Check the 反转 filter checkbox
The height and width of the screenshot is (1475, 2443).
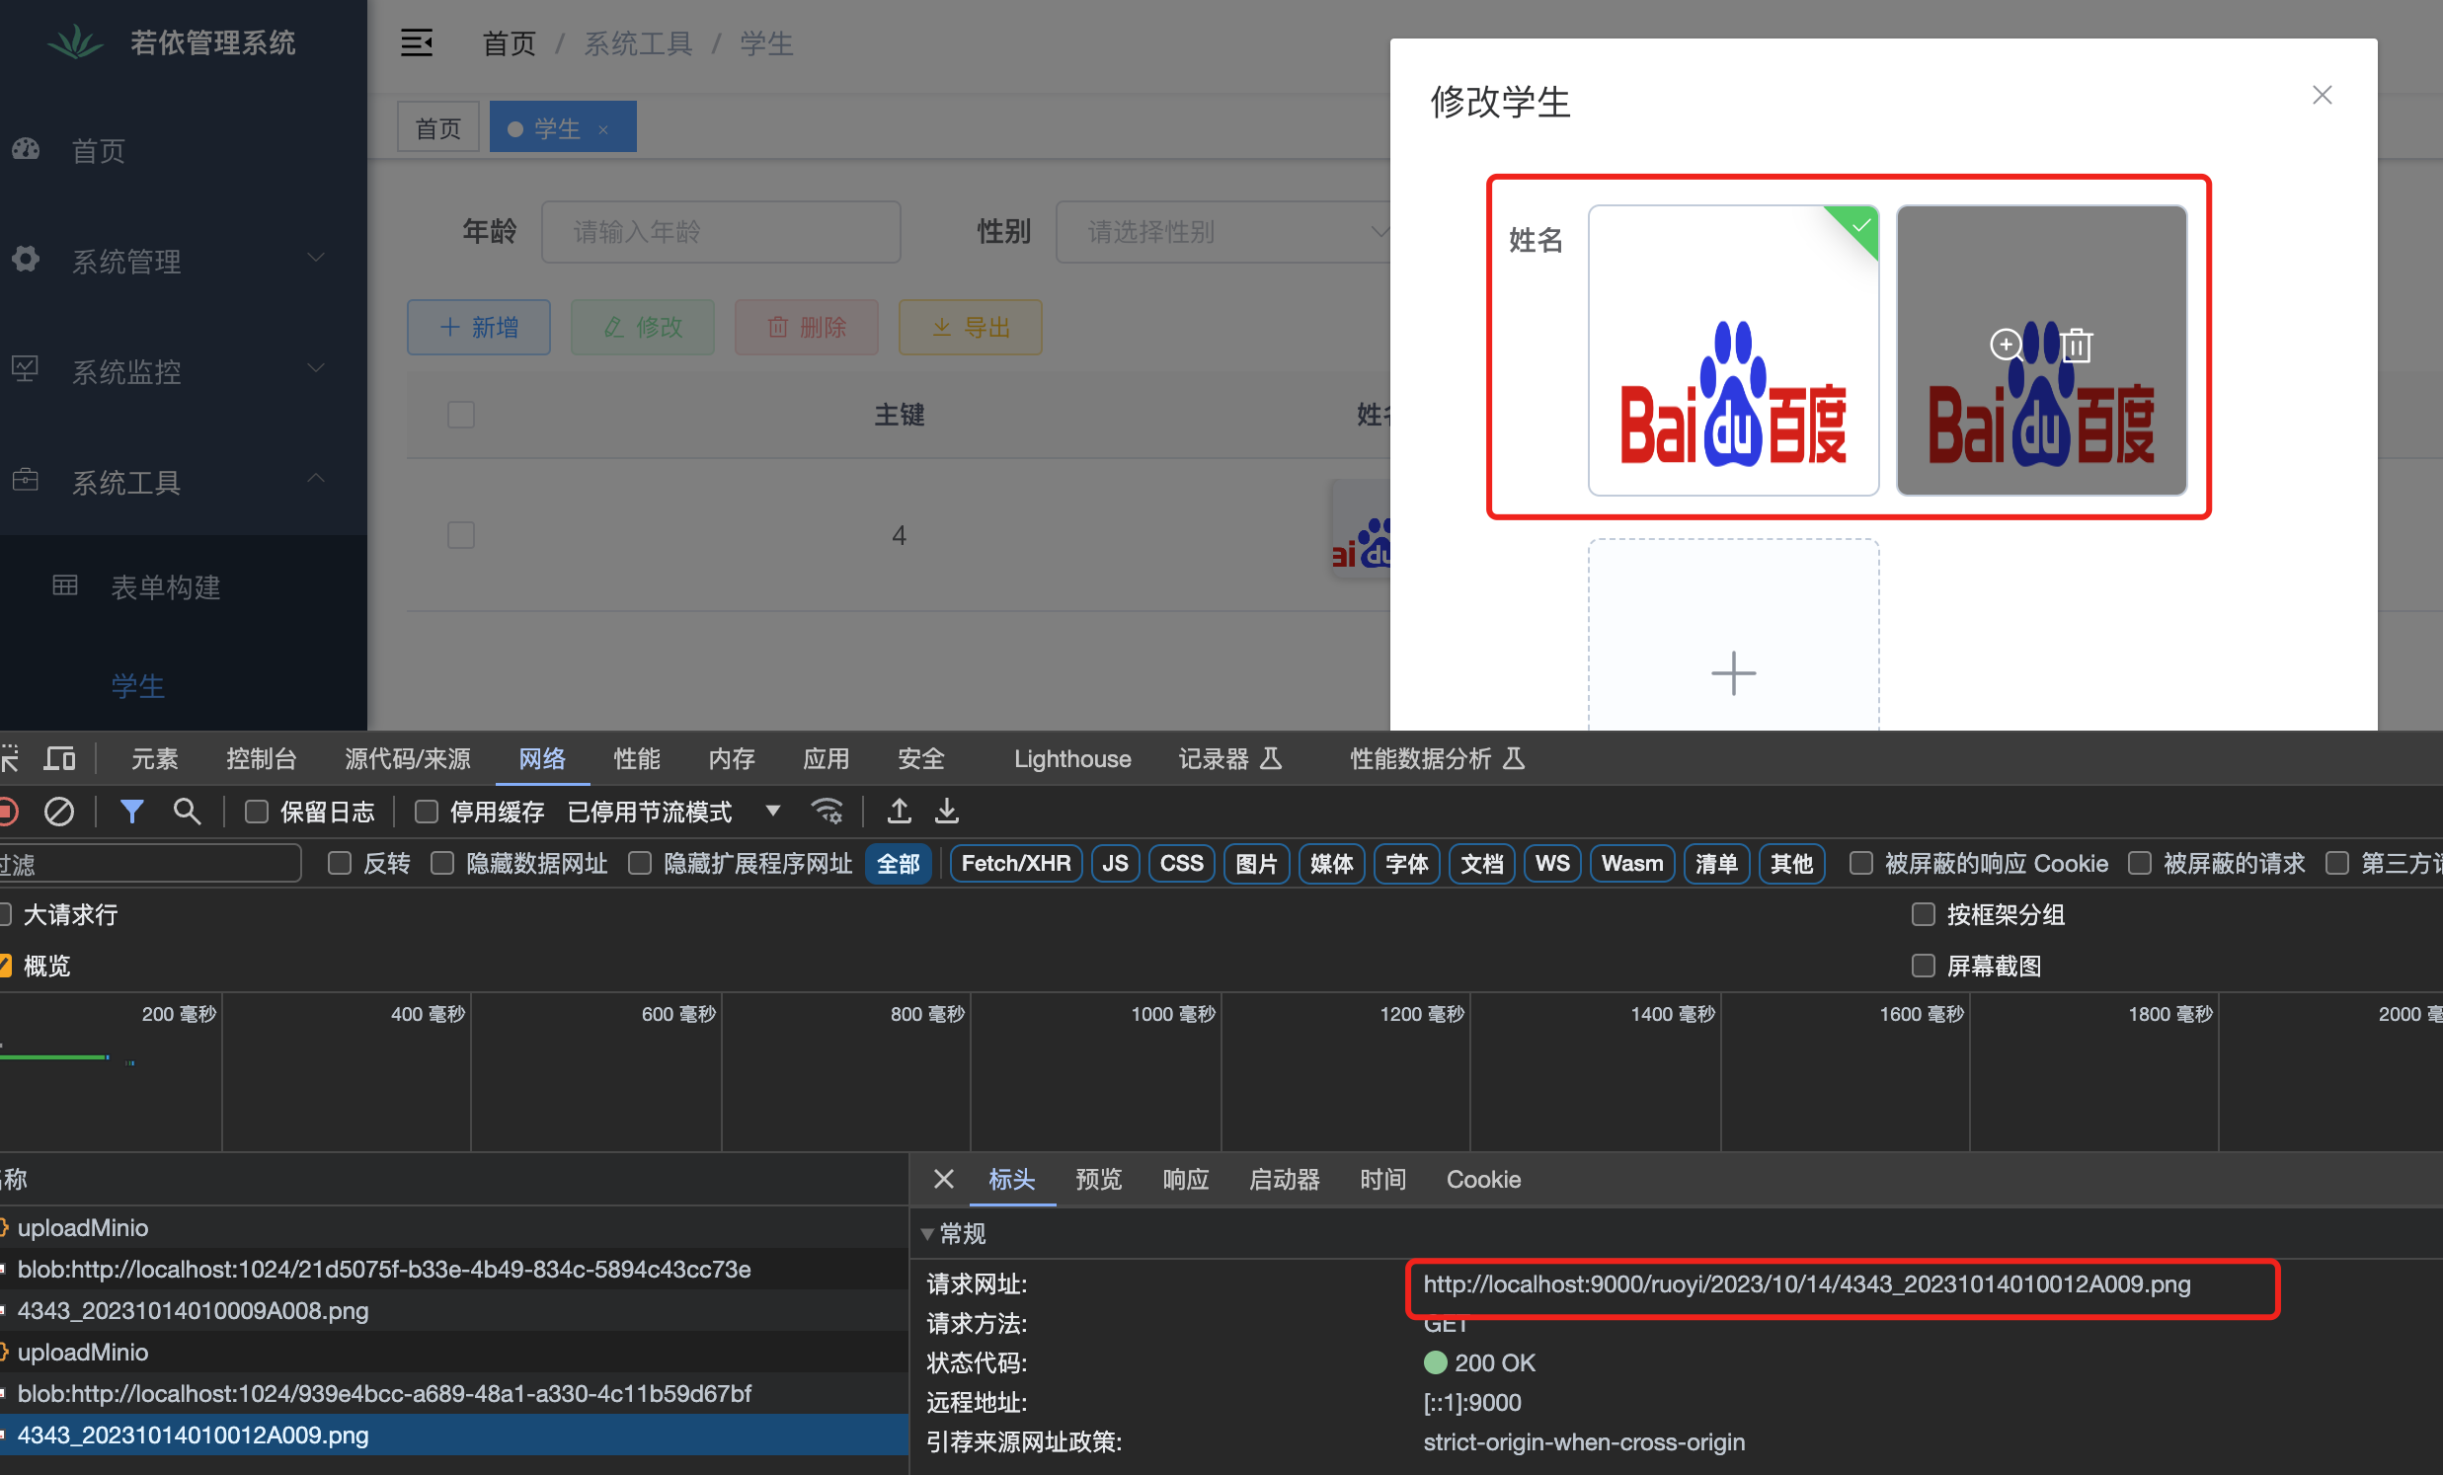tap(339, 864)
